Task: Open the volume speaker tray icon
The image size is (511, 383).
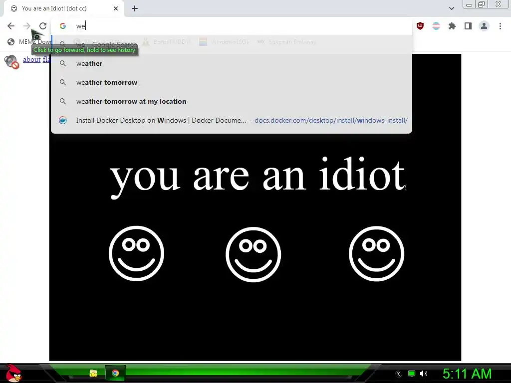Action: pyautogui.click(x=424, y=374)
